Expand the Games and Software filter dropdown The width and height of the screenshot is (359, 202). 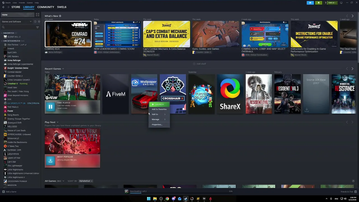(x=17, y=22)
